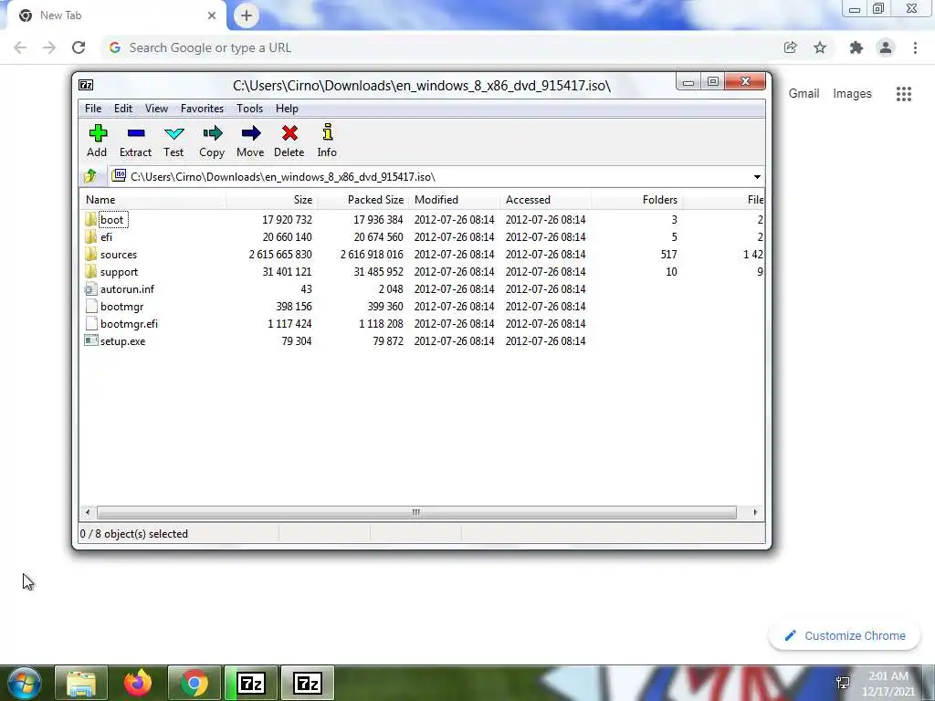Click the bootmgr file icon
Viewport: 935px width, 701px height.
click(90, 307)
